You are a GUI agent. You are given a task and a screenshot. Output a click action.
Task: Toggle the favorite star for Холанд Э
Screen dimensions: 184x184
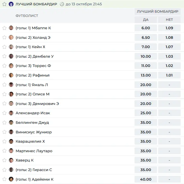click(4, 37)
